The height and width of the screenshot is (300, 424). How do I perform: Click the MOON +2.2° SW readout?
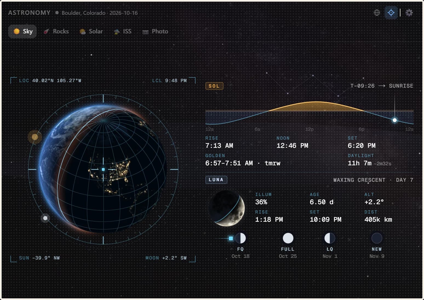coord(166,258)
